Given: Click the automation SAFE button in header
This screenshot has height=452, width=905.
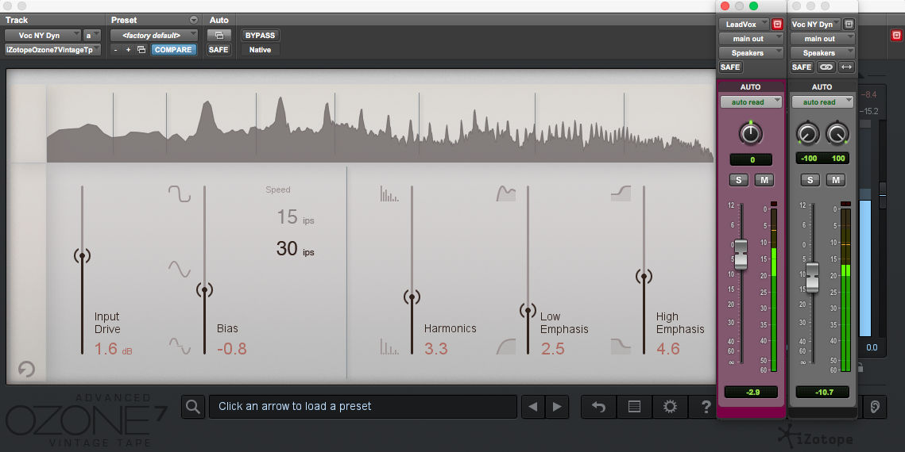Looking at the screenshot, I should click(x=219, y=49).
